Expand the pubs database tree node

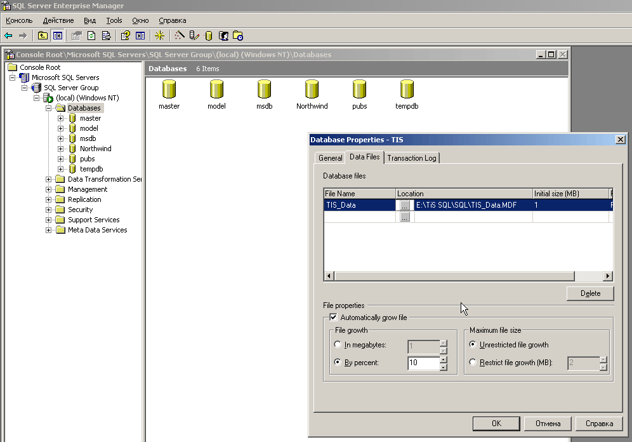pyautogui.click(x=61, y=159)
